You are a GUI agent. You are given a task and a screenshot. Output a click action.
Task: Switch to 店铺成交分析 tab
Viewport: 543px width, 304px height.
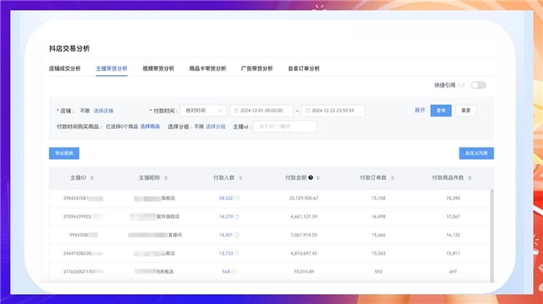coord(65,68)
